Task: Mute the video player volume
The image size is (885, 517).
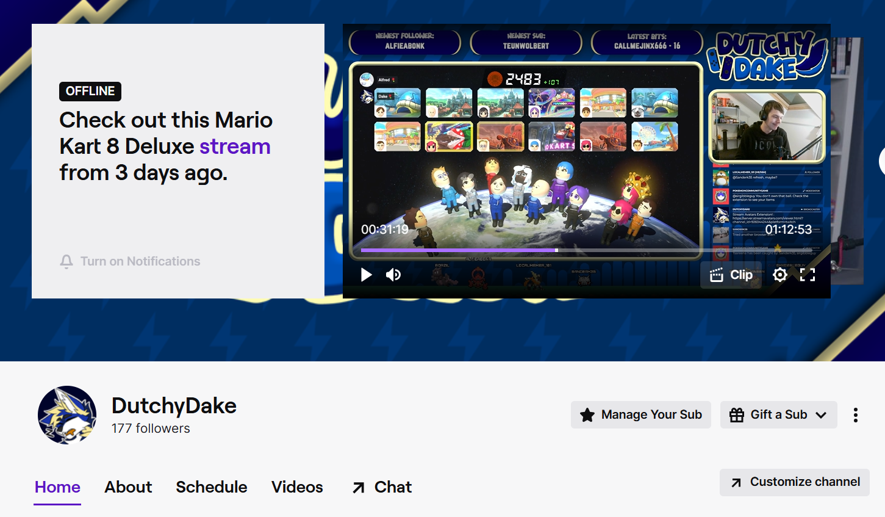Action: click(393, 275)
